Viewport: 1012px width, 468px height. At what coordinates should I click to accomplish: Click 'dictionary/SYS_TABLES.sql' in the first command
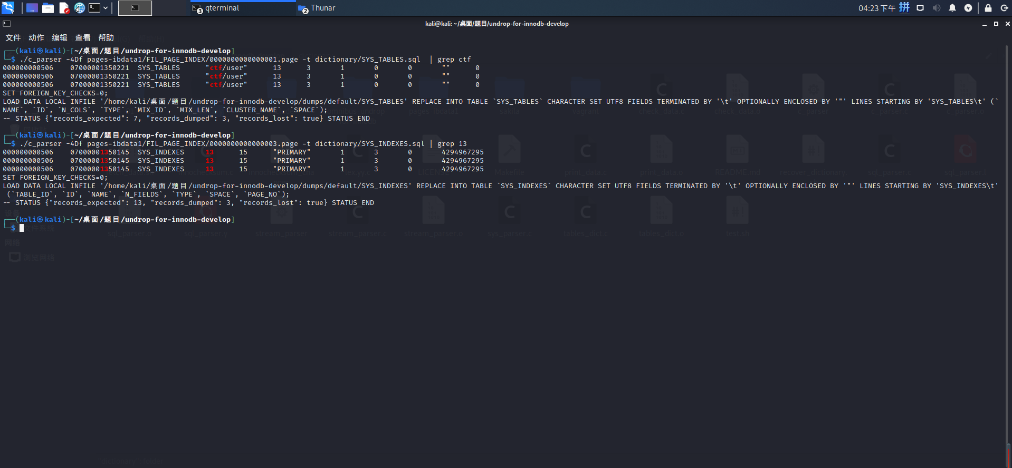coord(368,60)
